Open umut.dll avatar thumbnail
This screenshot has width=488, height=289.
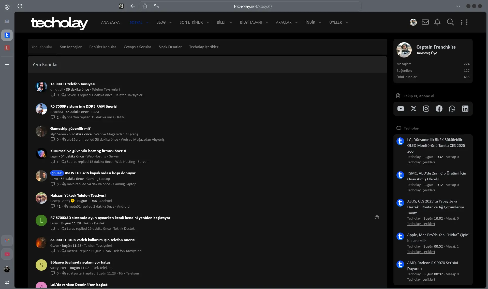pyautogui.click(x=41, y=87)
